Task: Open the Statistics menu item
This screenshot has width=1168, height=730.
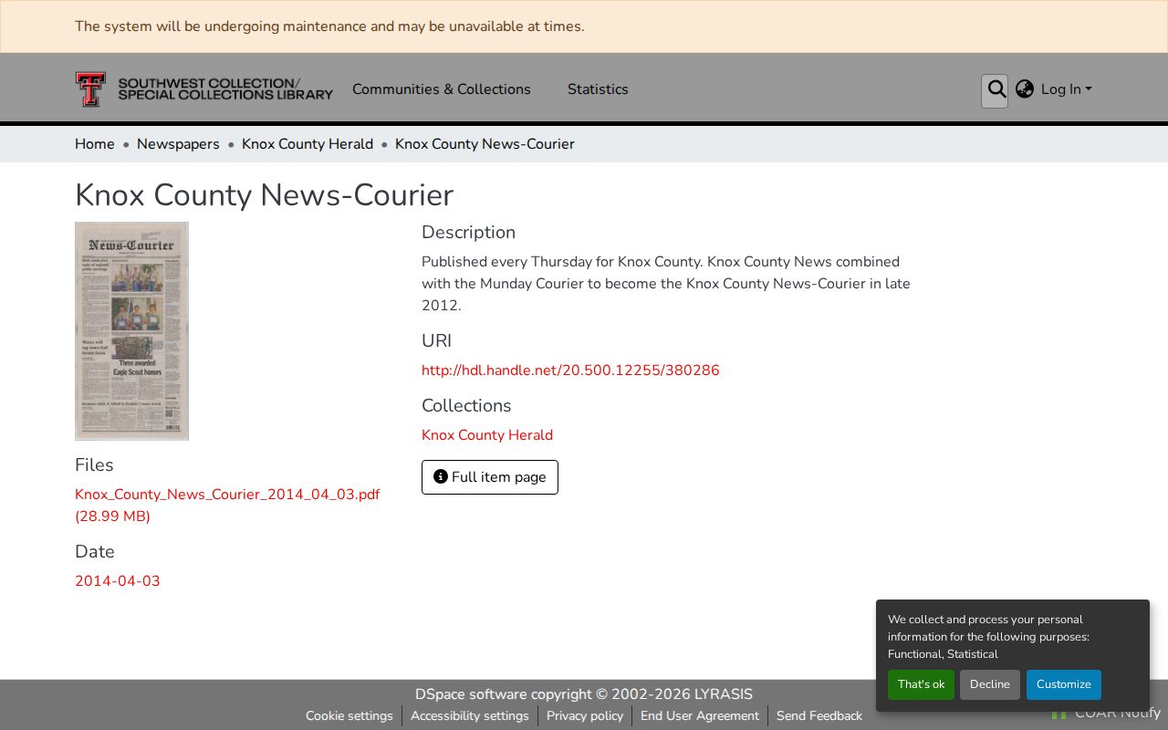Action: [598, 89]
